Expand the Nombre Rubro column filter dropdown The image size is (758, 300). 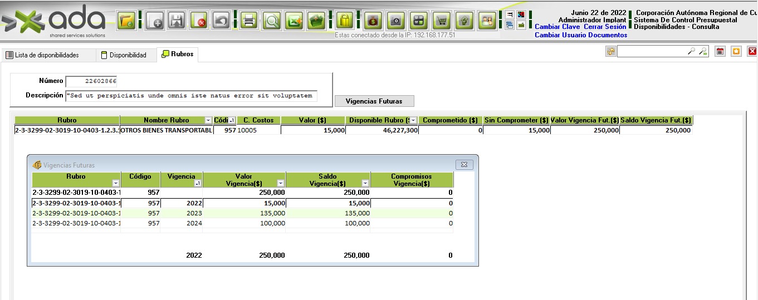point(208,120)
